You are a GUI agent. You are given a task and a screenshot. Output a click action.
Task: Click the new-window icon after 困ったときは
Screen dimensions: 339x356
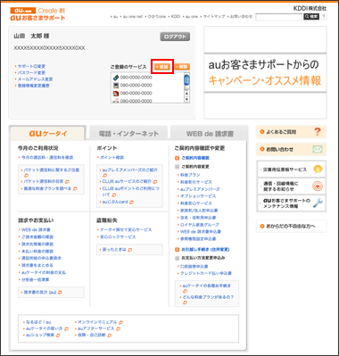(129, 250)
